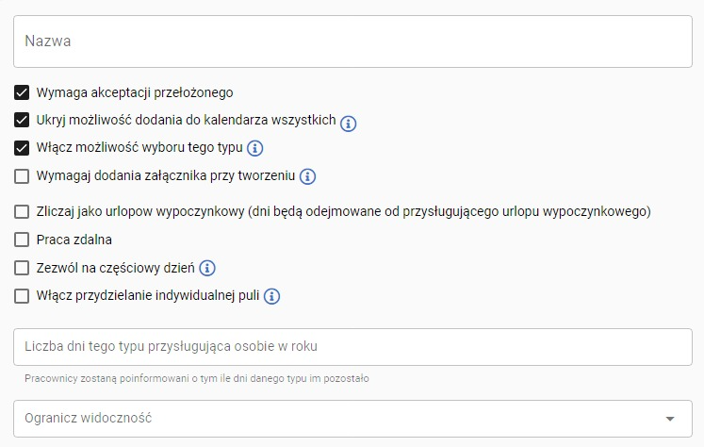Check 'Włącz przydzielanie indywidualnej puli' checkbox
The height and width of the screenshot is (447, 704).
(22, 296)
